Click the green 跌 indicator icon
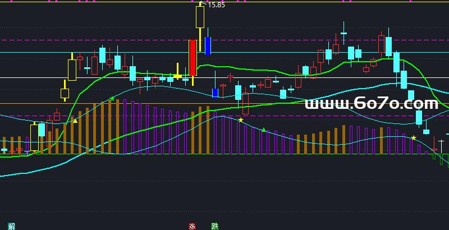Viewport: 449px width, 230px height. pyautogui.click(x=214, y=227)
